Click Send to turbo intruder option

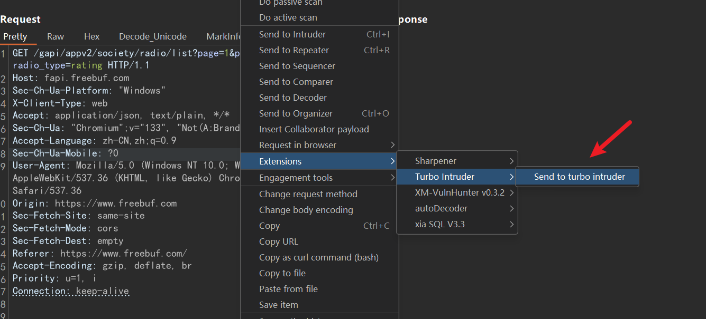[579, 177]
